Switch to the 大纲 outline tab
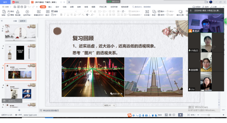 [x=15, y=21]
